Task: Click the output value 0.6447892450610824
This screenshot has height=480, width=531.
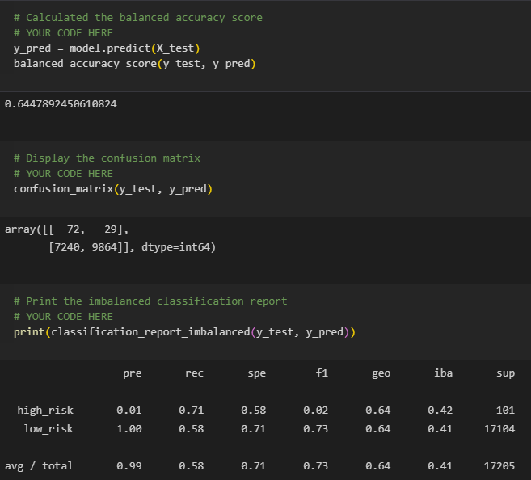Action: [61, 104]
